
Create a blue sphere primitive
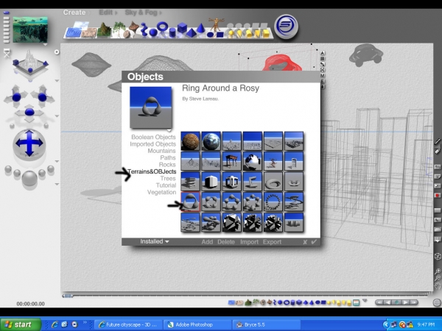coord(153,32)
